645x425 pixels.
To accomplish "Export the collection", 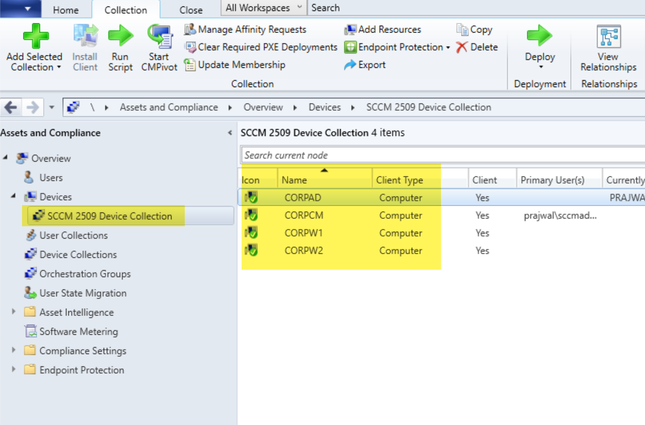I will point(365,65).
